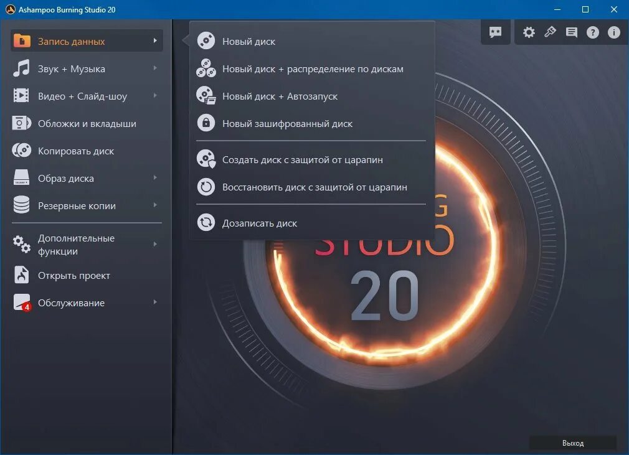This screenshot has width=629, height=455.
Task: Open the feedback star-rating speech bubble icon
Action: (496, 32)
